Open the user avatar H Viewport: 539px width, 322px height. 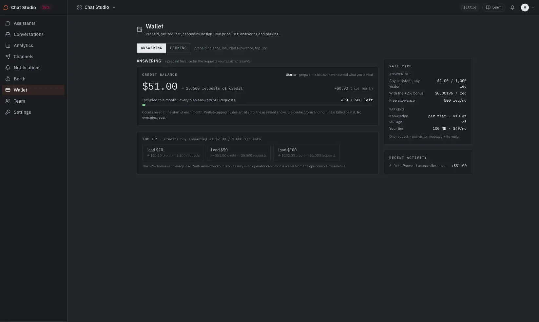click(525, 7)
